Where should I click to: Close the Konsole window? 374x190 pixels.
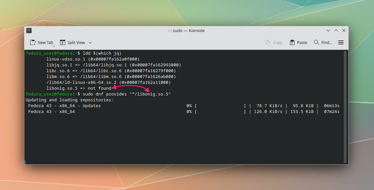click(x=344, y=30)
